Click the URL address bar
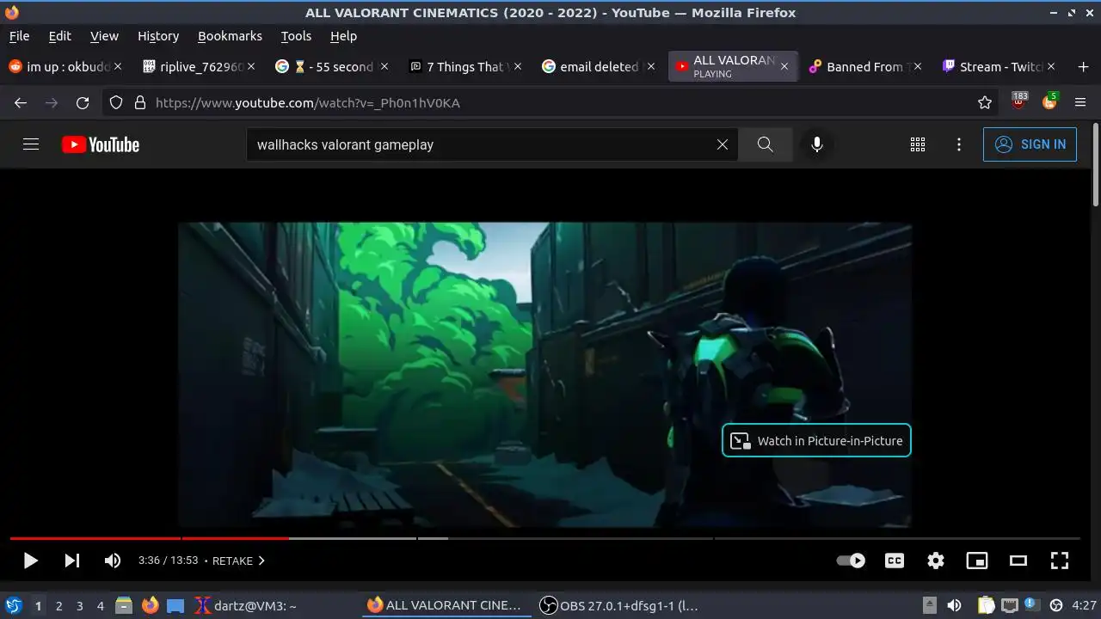Screen dimensions: 1101x619 point(550,102)
